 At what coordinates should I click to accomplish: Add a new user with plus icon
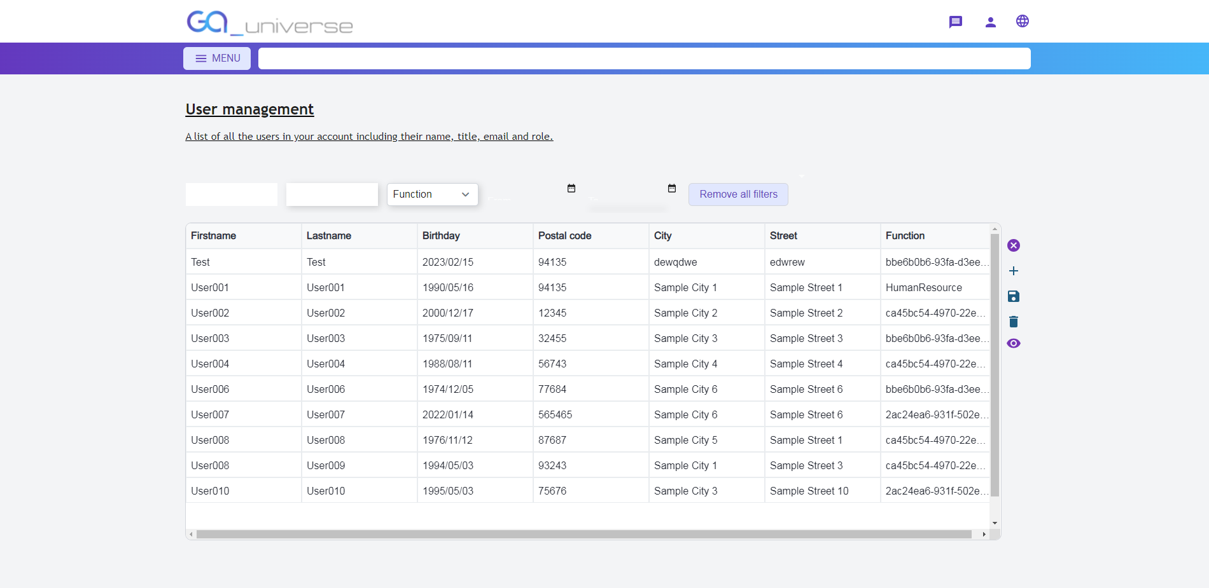pyautogui.click(x=1014, y=271)
